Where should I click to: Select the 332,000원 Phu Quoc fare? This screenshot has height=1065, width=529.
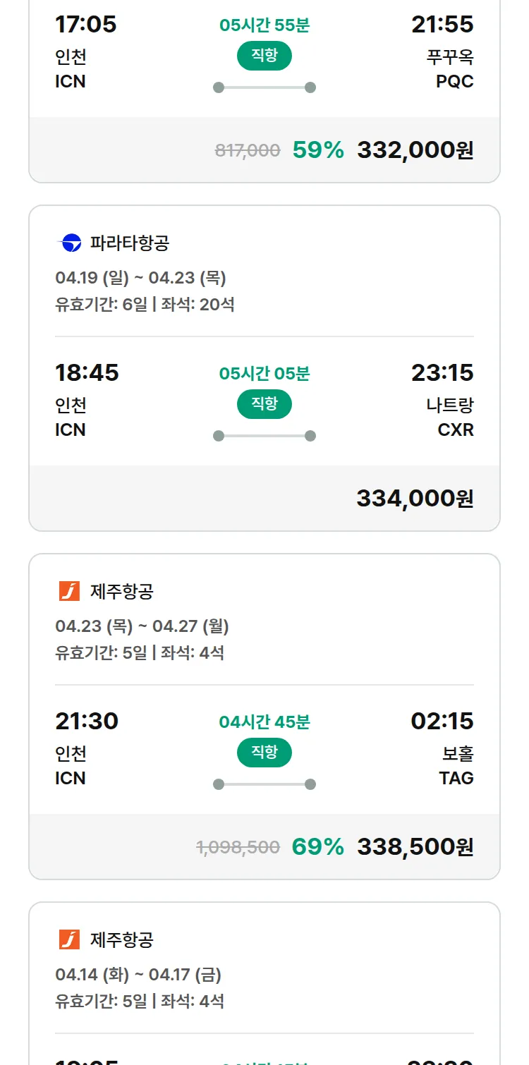tap(415, 150)
